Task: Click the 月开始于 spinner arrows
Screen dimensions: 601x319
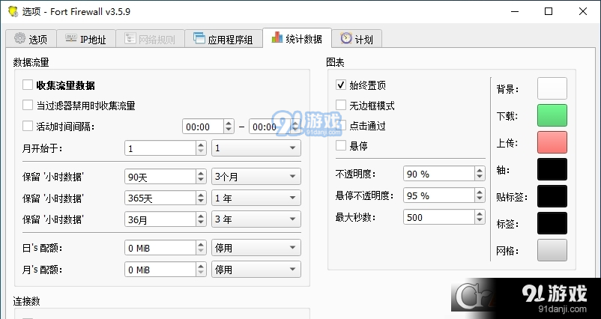Action: pyautogui.click(x=202, y=148)
